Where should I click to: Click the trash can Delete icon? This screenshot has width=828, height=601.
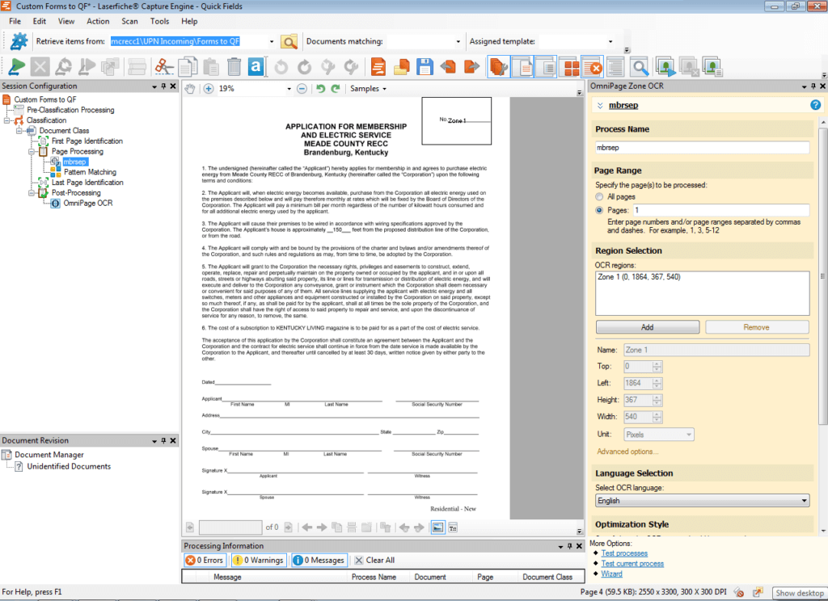click(x=234, y=67)
